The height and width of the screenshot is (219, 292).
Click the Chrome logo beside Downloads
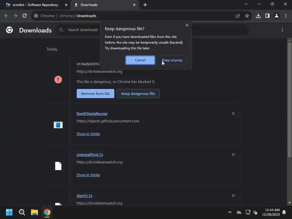tap(9, 30)
